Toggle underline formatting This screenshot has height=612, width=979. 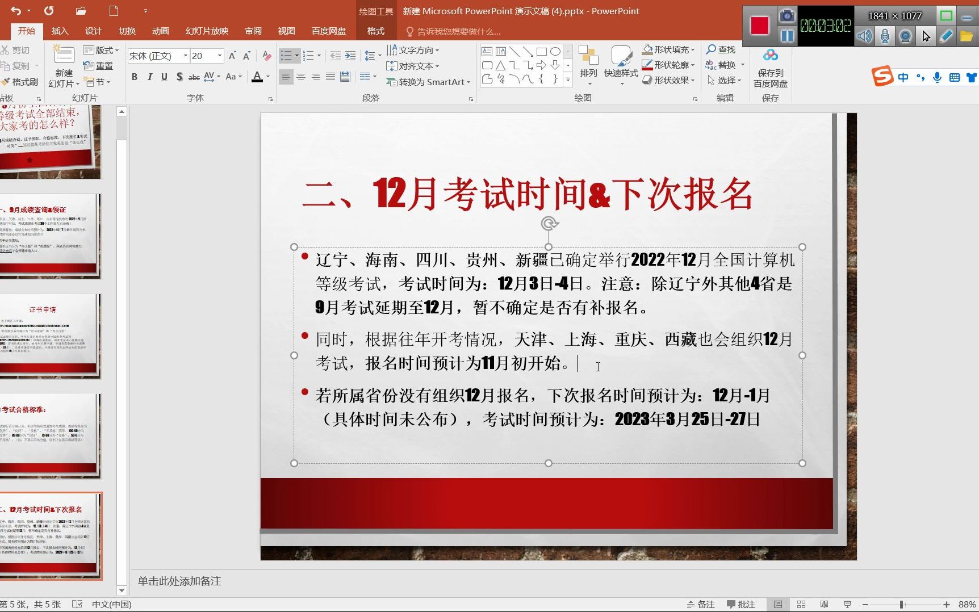click(x=164, y=77)
